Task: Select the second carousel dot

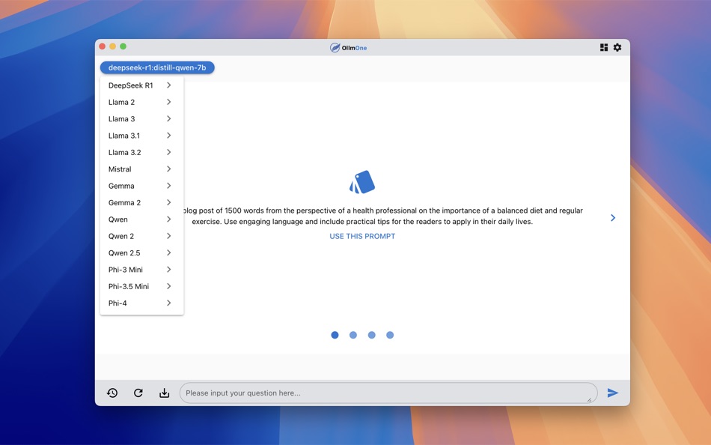Action: pyautogui.click(x=353, y=335)
